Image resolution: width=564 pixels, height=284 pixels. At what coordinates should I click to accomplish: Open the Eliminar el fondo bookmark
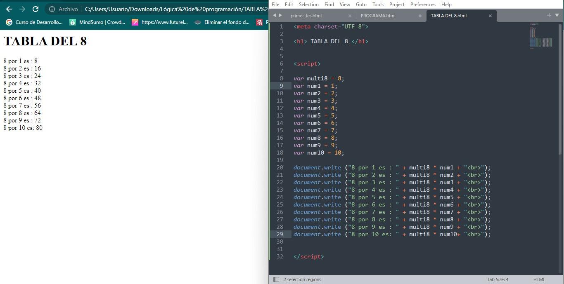point(222,22)
